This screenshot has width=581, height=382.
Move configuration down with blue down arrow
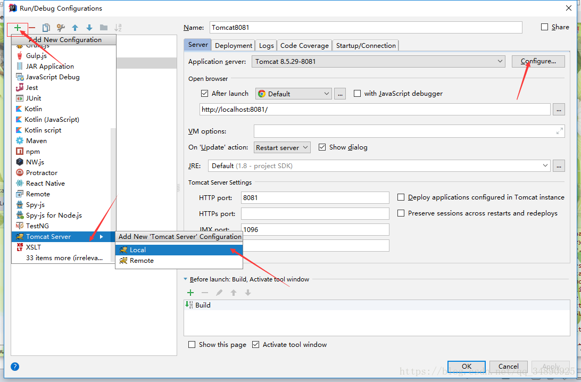click(89, 28)
